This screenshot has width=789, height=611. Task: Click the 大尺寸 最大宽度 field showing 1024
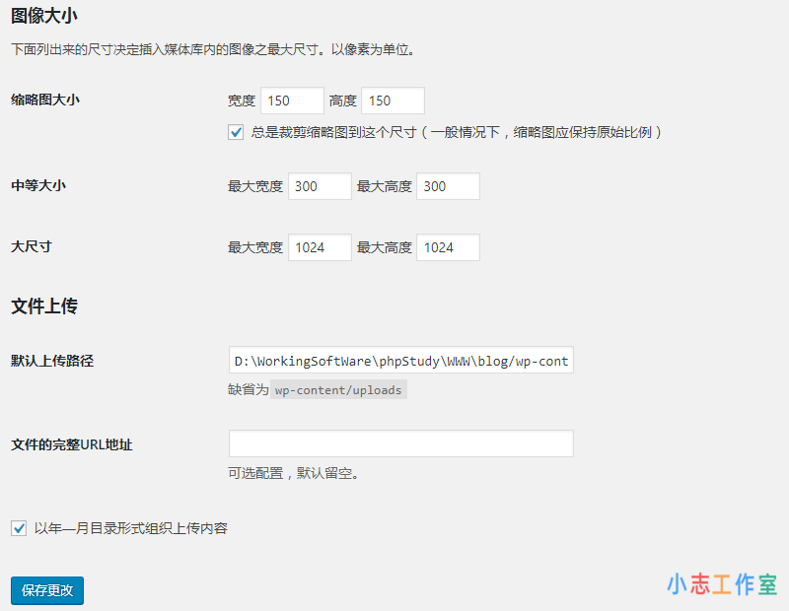(x=319, y=246)
